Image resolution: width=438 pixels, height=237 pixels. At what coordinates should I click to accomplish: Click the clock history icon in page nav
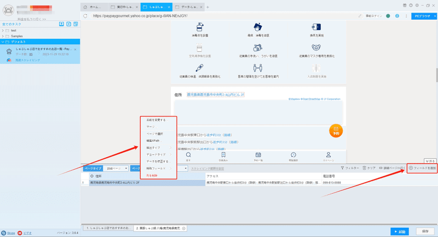(293, 155)
